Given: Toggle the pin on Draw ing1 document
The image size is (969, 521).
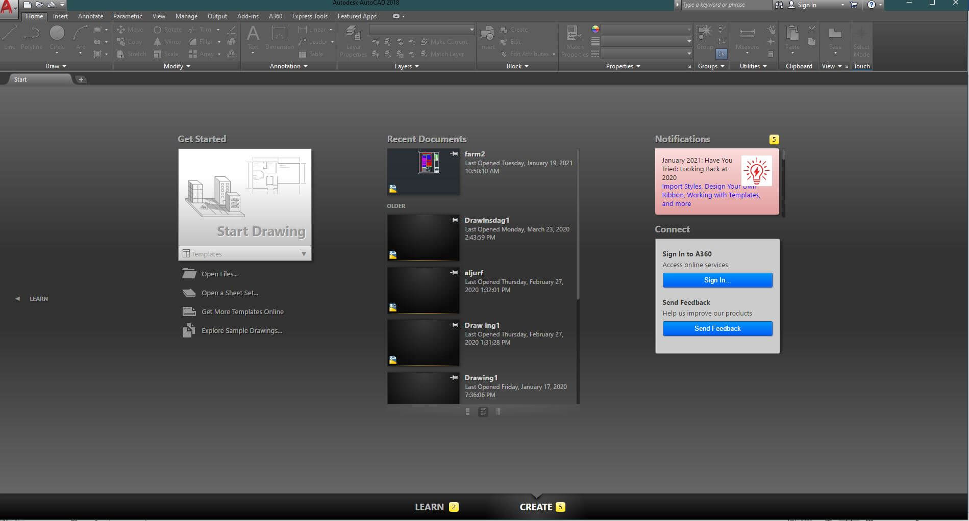Looking at the screenshot, I should 454,325.
